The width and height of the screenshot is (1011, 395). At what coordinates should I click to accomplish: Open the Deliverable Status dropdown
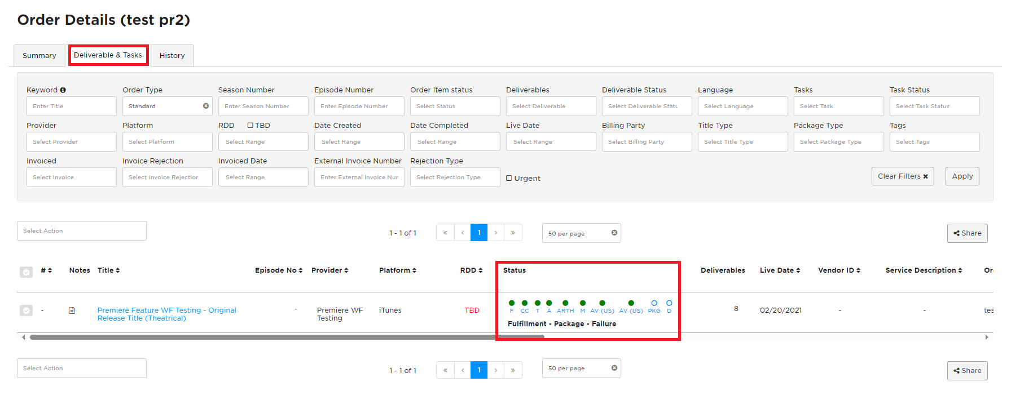[x=647, y=106]
